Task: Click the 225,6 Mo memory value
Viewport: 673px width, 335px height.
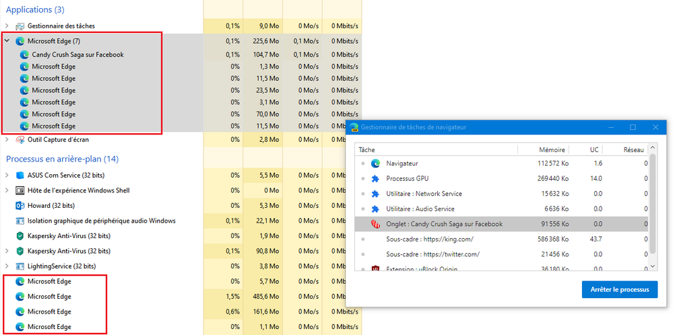Action: point(265,41)
